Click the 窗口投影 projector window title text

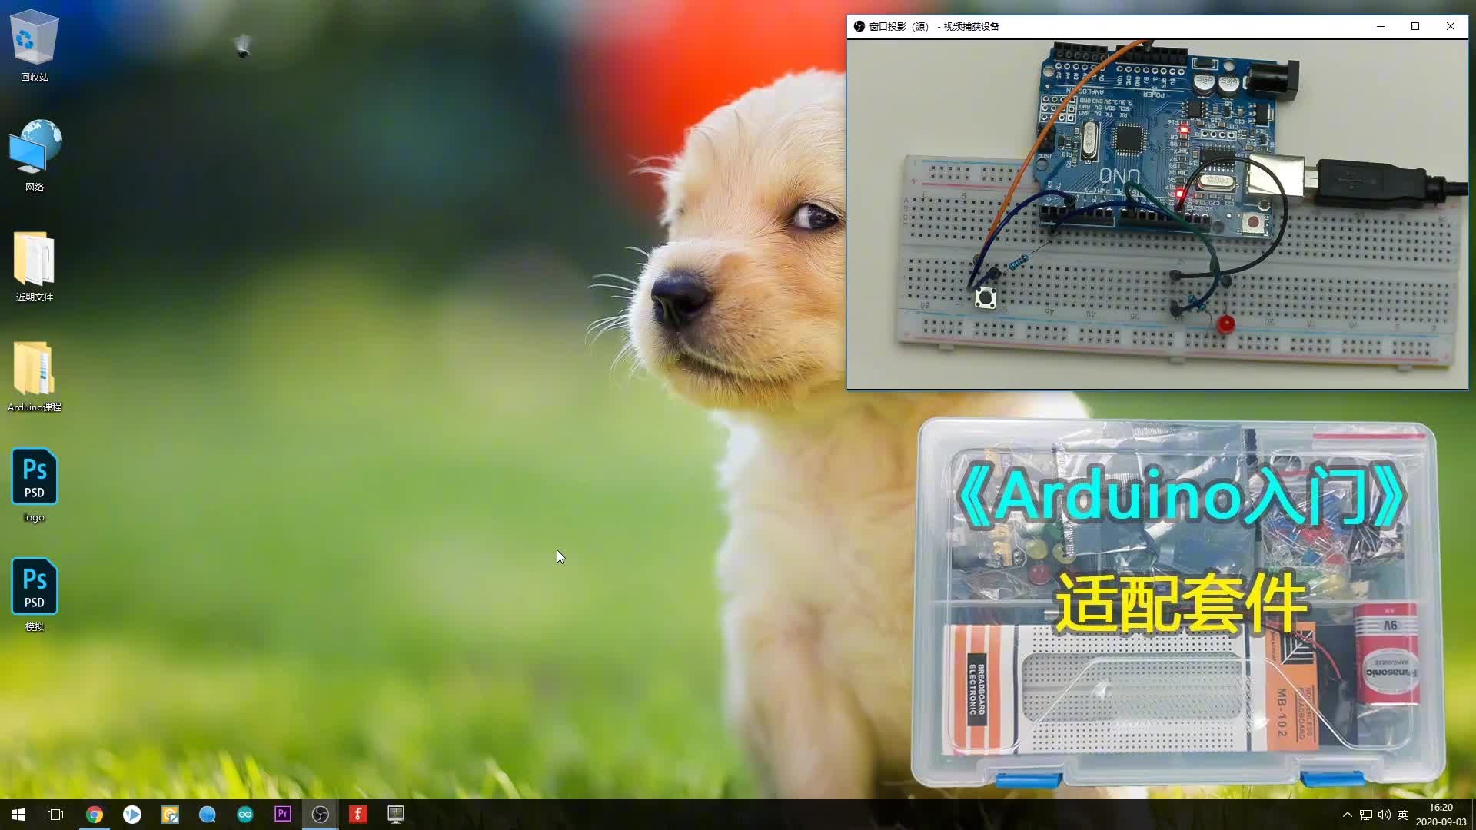point(934,26)
